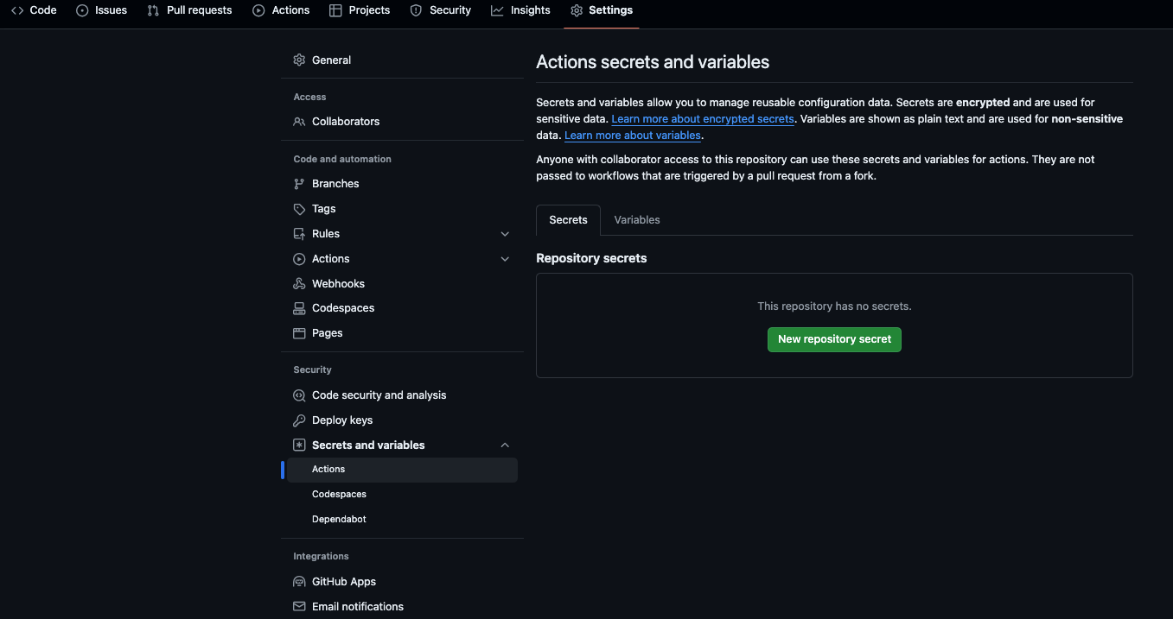Viewport: 1173px width, 619px height.
Task: Go to the Insights page
Action: [x=520, y=10]
